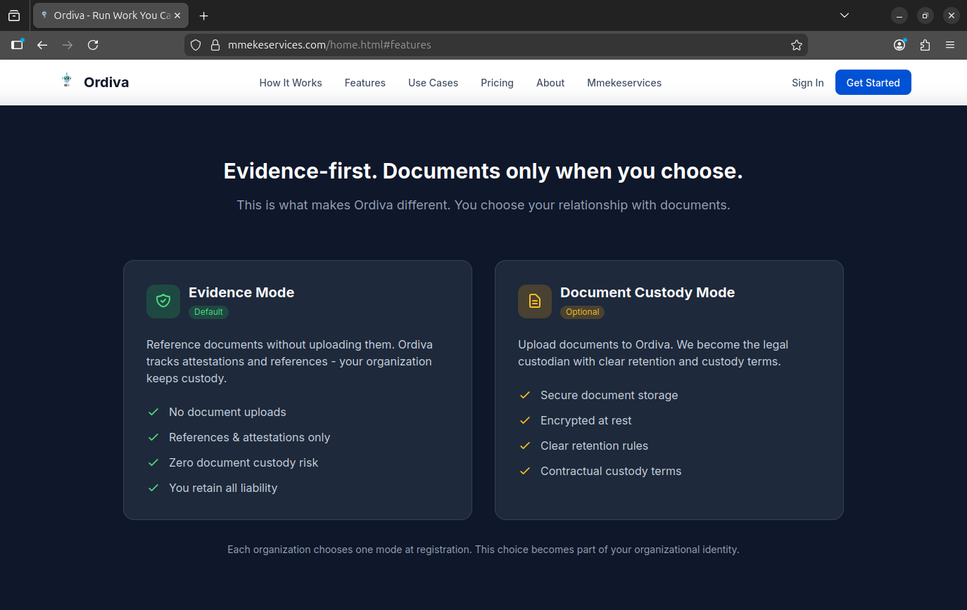Click the checkmark beside Secure document storage
This screenshot has width=967, height=610.
click(525, 395)
